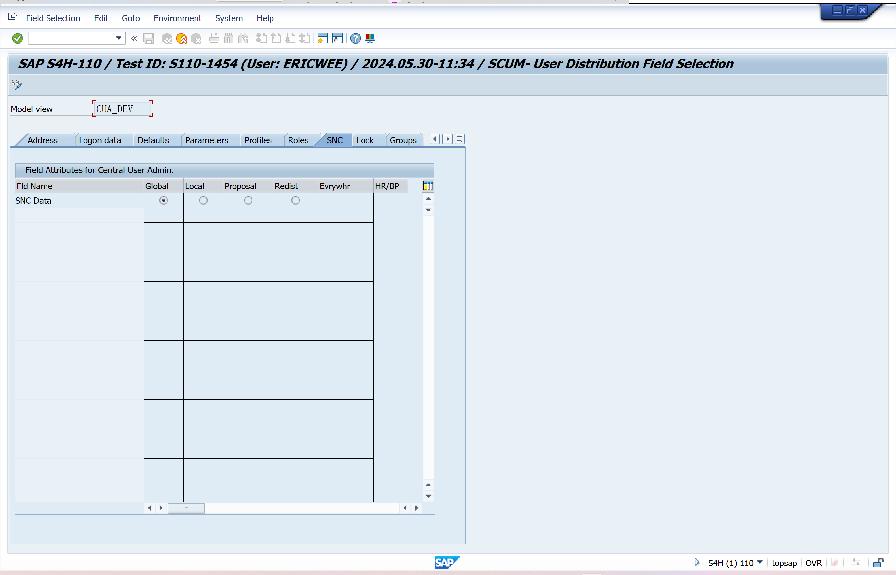Click the green Enter checkmark icon
The width and height of the screenshot is (896, 575).
pyautogui.click(x=18, y=38)
